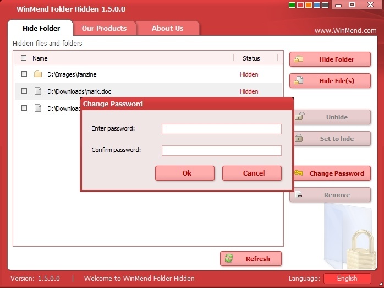Check the box for D:\Downloads\mark.doc

click(x=24, y=91)
